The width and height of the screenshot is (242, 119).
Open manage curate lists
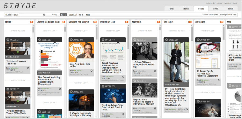coord(228,15)
